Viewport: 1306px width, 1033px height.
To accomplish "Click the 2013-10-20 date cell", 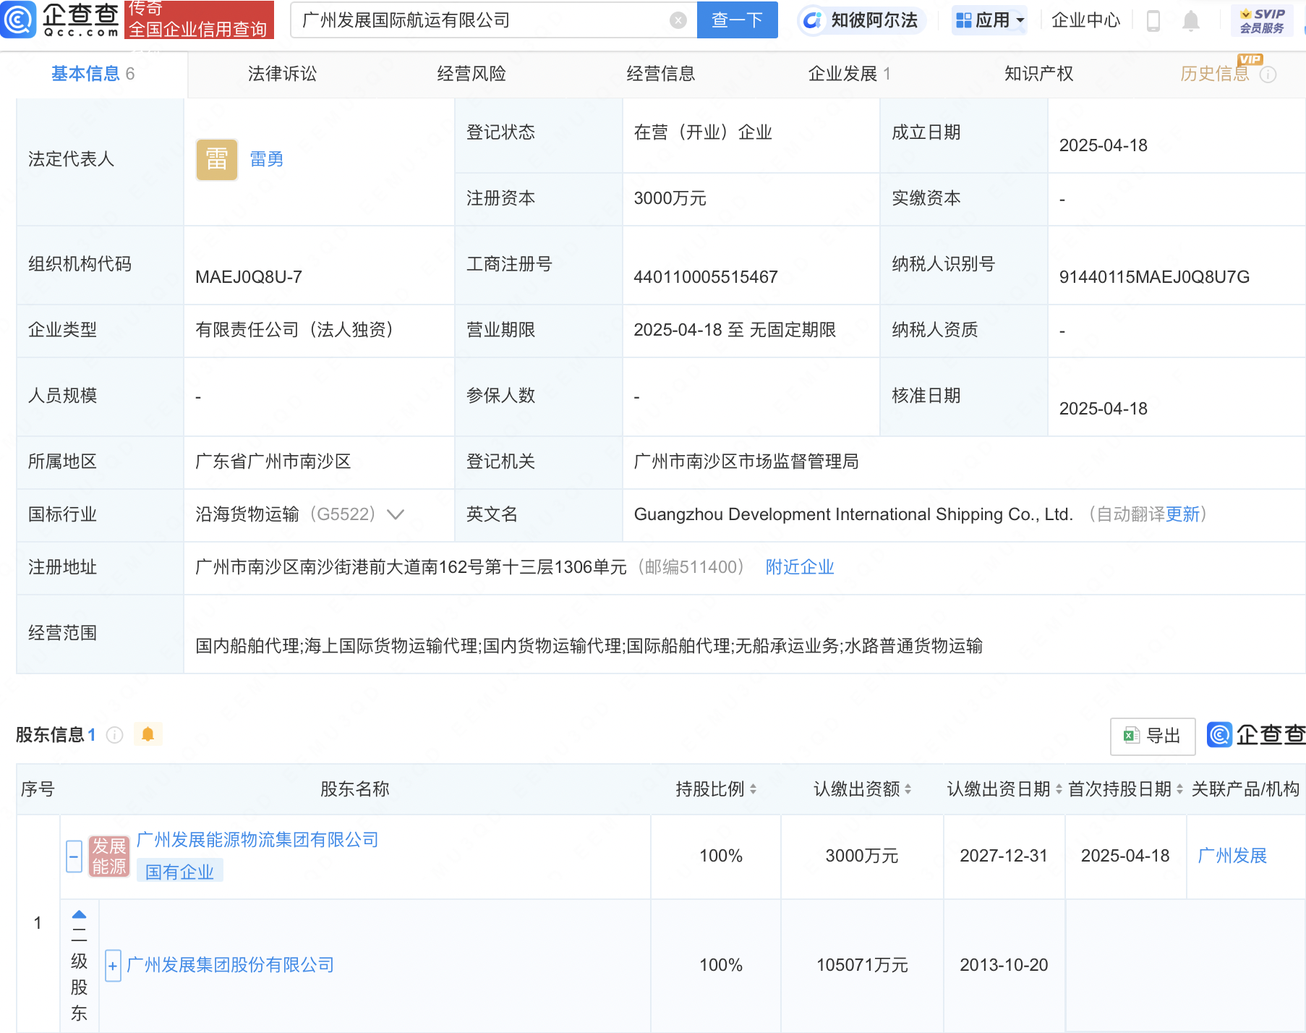I will click(x=1004, y=965).
